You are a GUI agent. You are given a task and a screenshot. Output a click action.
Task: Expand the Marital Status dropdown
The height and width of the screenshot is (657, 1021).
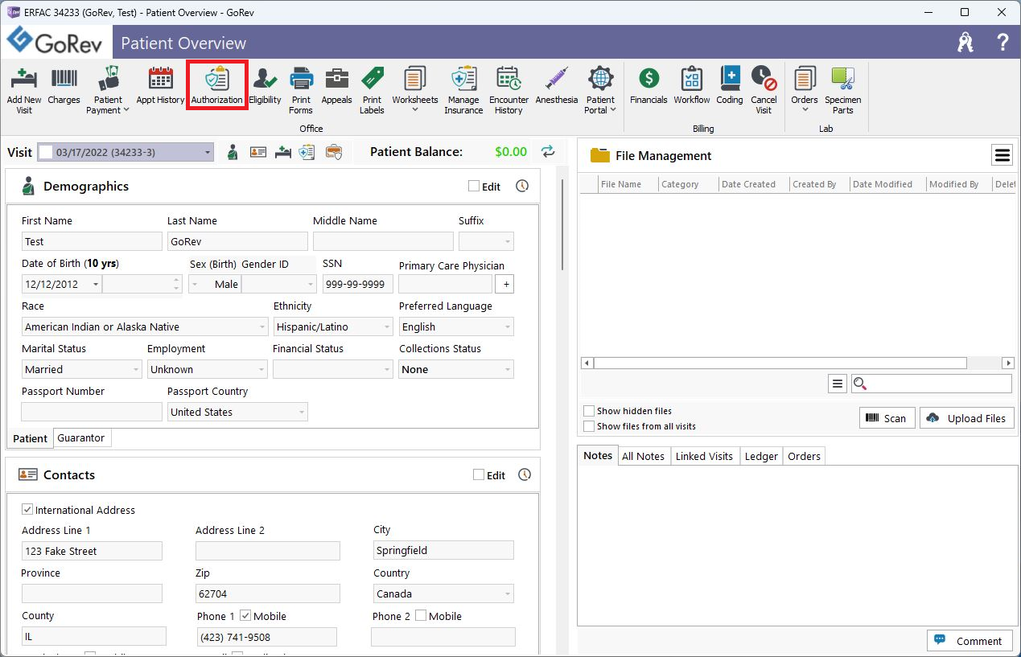point(136,369)
